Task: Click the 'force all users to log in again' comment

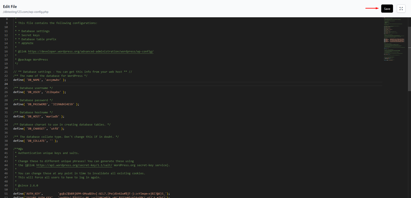Action: point(58,177)
